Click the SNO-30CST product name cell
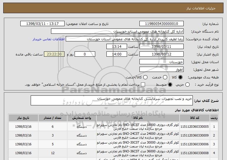The image size is (227, 160). tap(138, 144)
